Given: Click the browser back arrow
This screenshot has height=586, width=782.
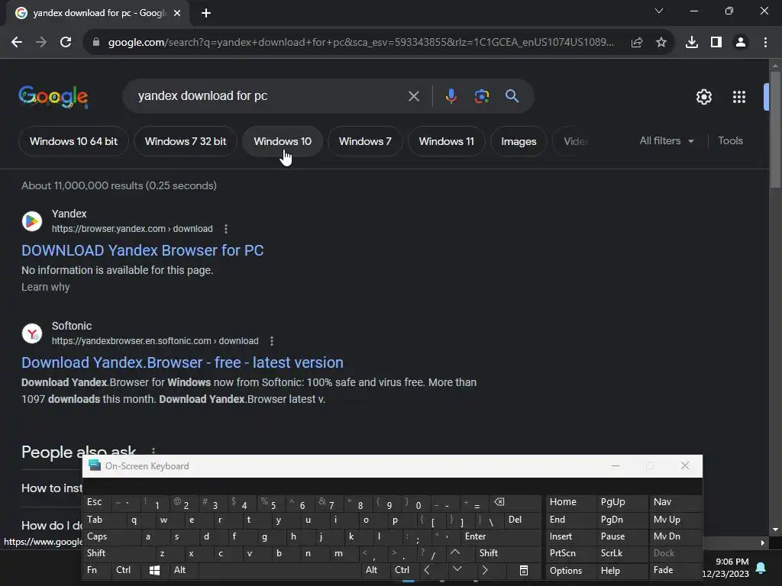Looking at the screenshot, I should pos(17,43).
